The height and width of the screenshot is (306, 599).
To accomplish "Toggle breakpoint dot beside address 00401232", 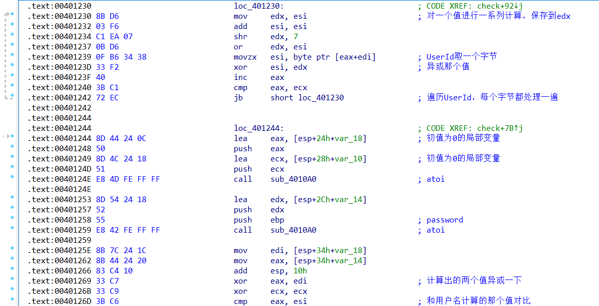I will [12, 24].
